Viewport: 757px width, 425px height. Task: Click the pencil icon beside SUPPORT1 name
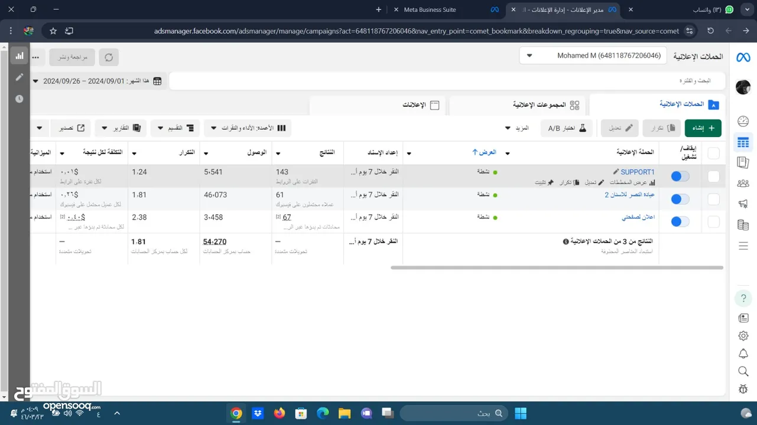pos(616,172)
